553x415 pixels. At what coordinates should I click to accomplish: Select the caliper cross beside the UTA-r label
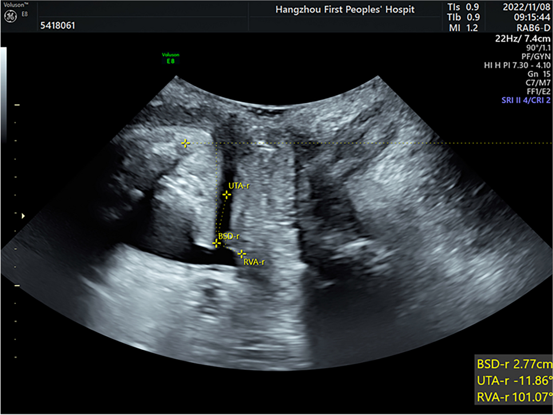(x=226, y=195)
